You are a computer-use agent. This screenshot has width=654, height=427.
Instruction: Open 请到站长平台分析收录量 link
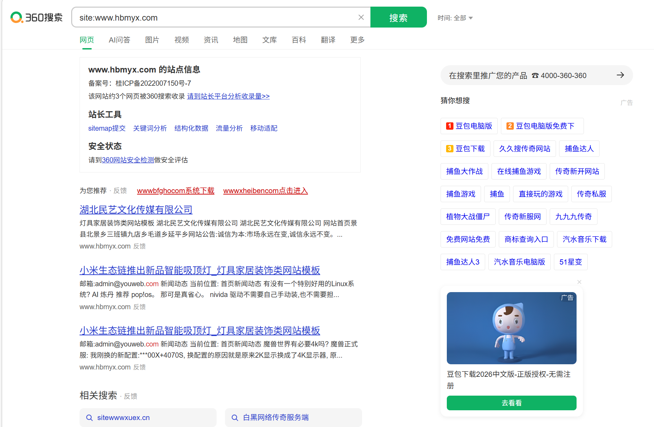click(228, 96)
